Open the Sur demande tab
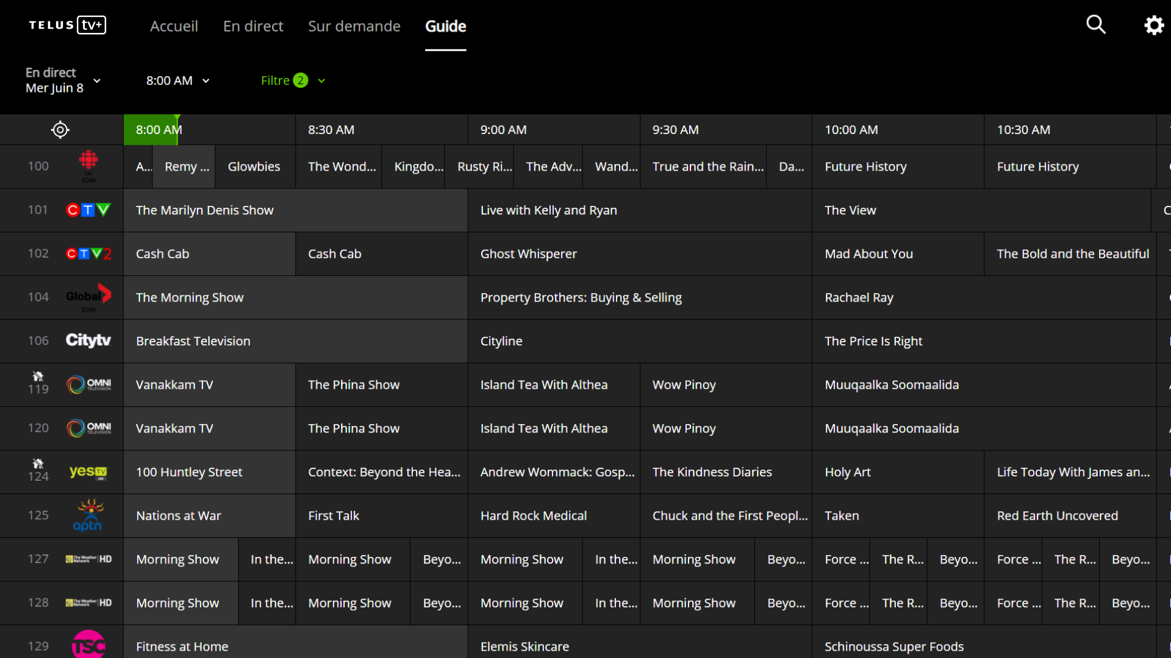Viewport: 1171px width, 658px height. pos(354,26)
